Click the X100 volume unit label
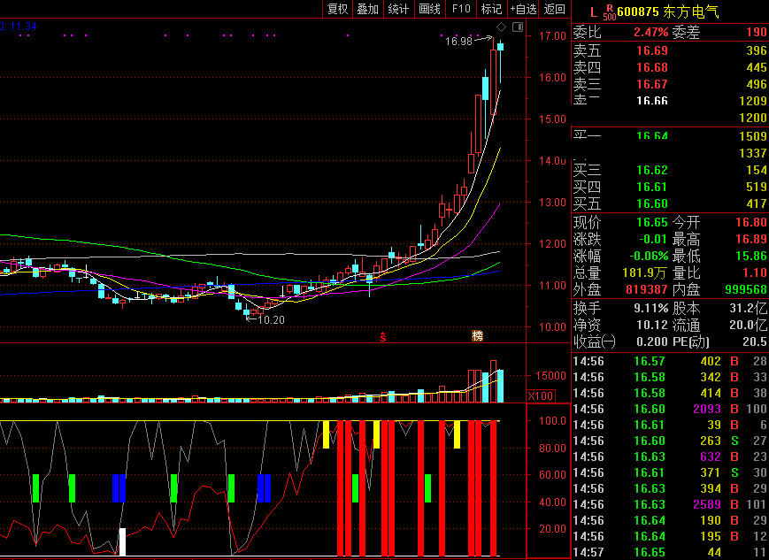 coord(541,395)
